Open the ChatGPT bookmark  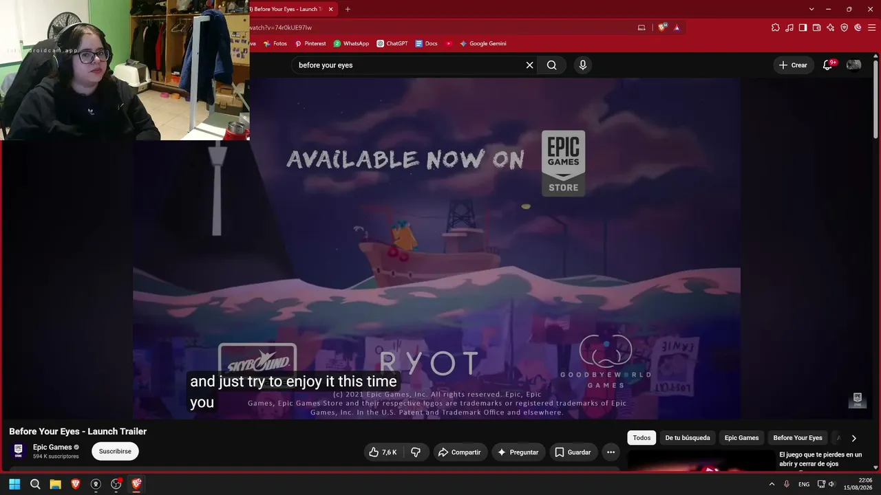(x=392, y=43)
